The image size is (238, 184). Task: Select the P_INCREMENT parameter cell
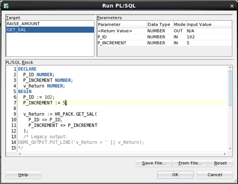point(122,43)
